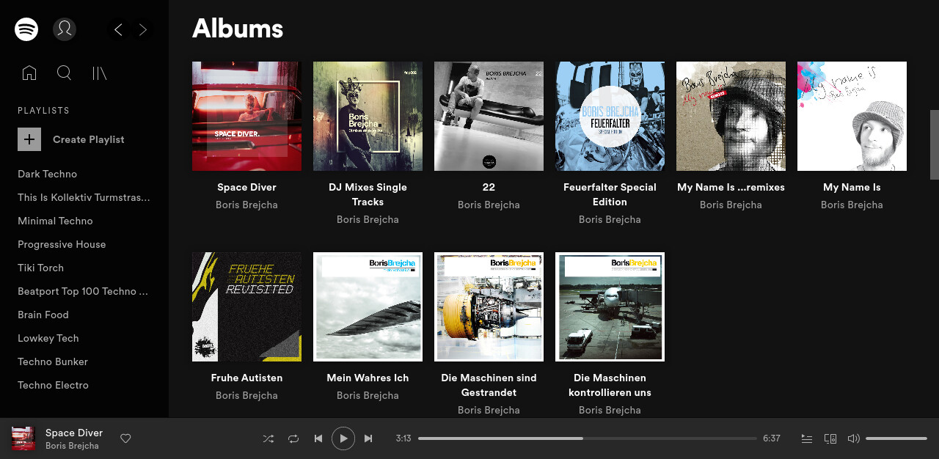
Task: Open the Progressive House playlist
Action: tap(62, 244)
